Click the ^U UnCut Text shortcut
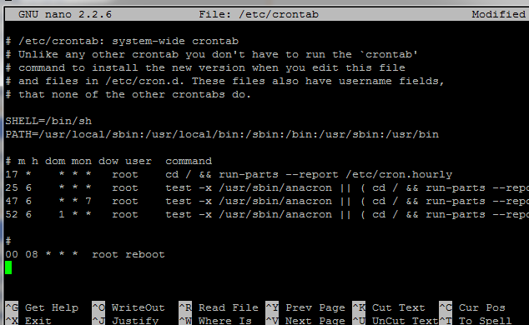Screen dimensions: 529x325 [x=395, y=320]
